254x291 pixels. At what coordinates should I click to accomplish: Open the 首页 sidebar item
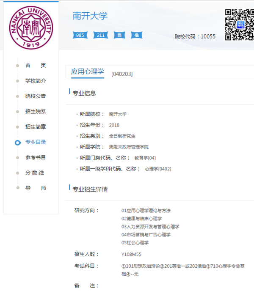tap(36, 65)
